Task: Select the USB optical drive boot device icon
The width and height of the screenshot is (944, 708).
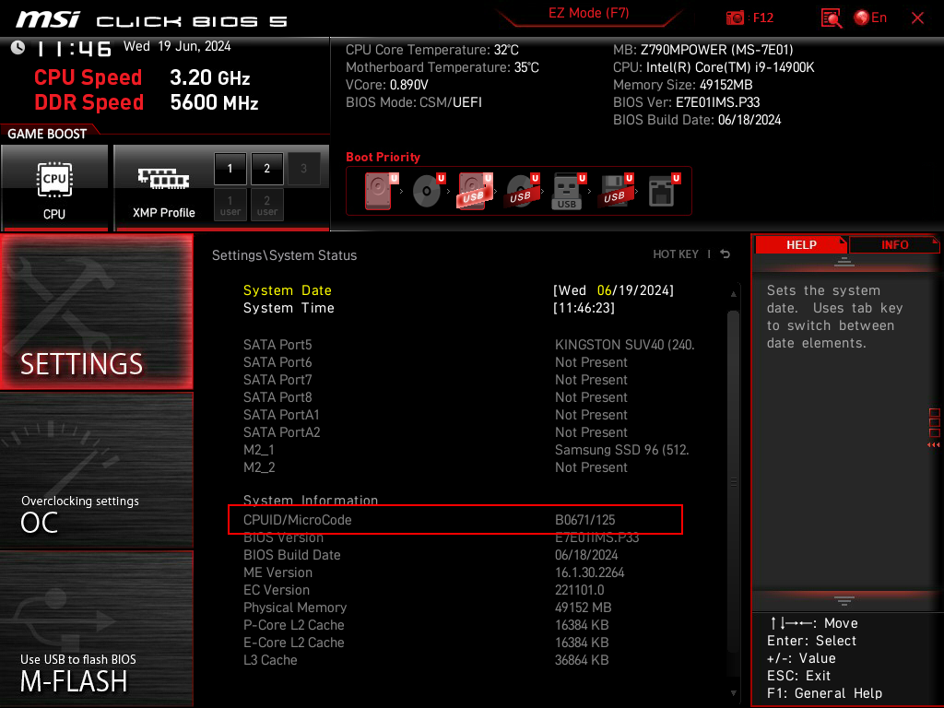Action: click(x=522, y=191)
